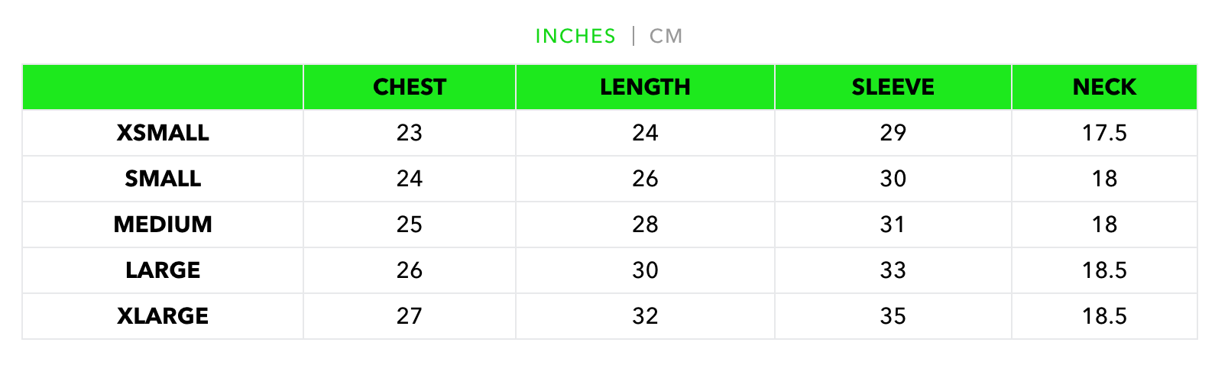Screen dimensions: 1215x365
Task: Select LARGE chest value 26
Action: point(409,270)
